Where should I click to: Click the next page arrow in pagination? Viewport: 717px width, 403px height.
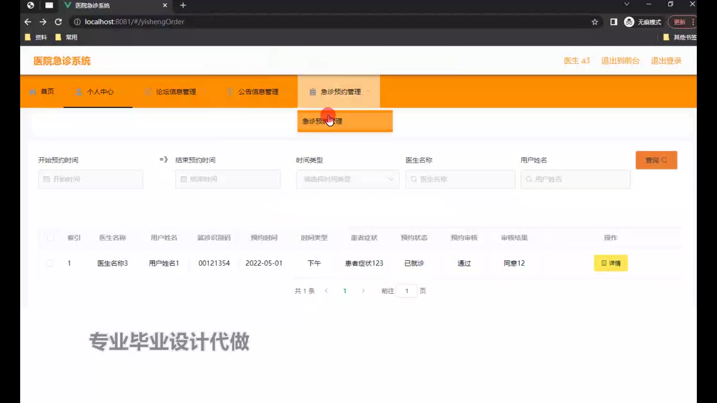pos(363,291)
